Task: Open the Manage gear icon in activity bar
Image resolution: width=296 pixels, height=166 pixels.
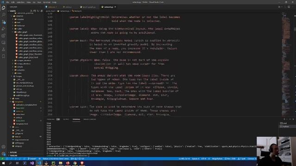Action: click(x=3, y=154)
